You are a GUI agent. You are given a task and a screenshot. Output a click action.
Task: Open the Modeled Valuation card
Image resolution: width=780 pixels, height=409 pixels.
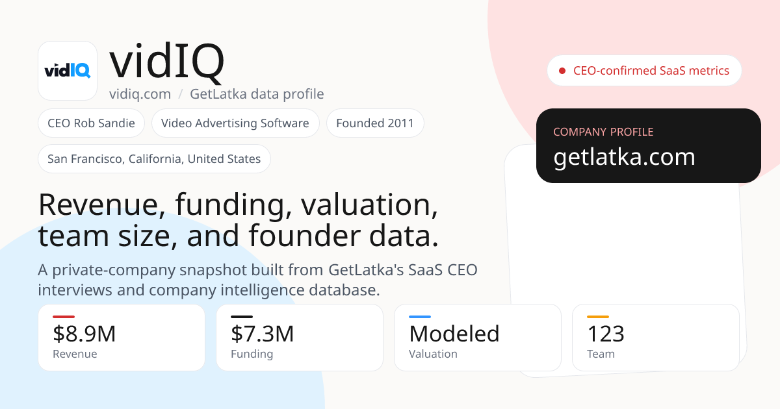pyautogui.click(x=478, y=338)
